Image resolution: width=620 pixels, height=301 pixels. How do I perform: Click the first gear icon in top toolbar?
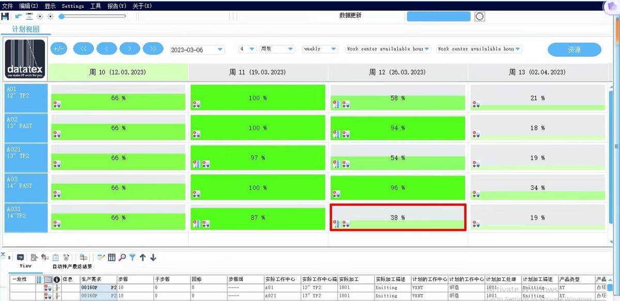[40, 16]
